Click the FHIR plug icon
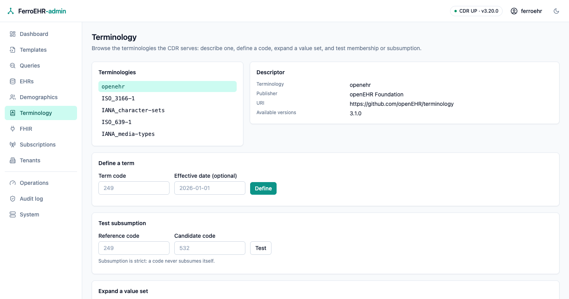 click(13, 129)
